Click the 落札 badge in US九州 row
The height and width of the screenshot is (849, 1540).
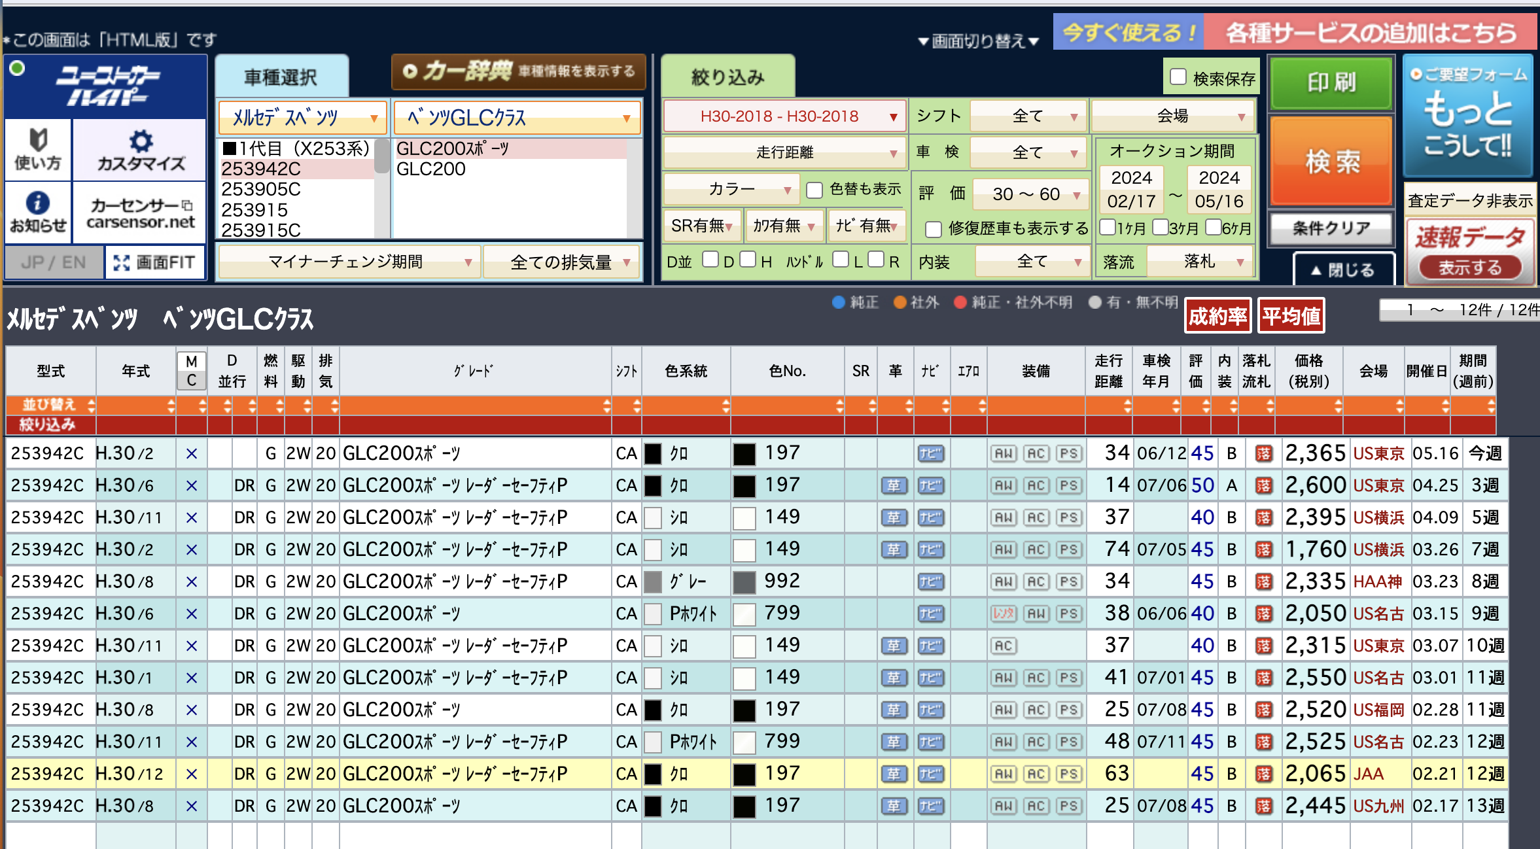(x=1263, y=806)
